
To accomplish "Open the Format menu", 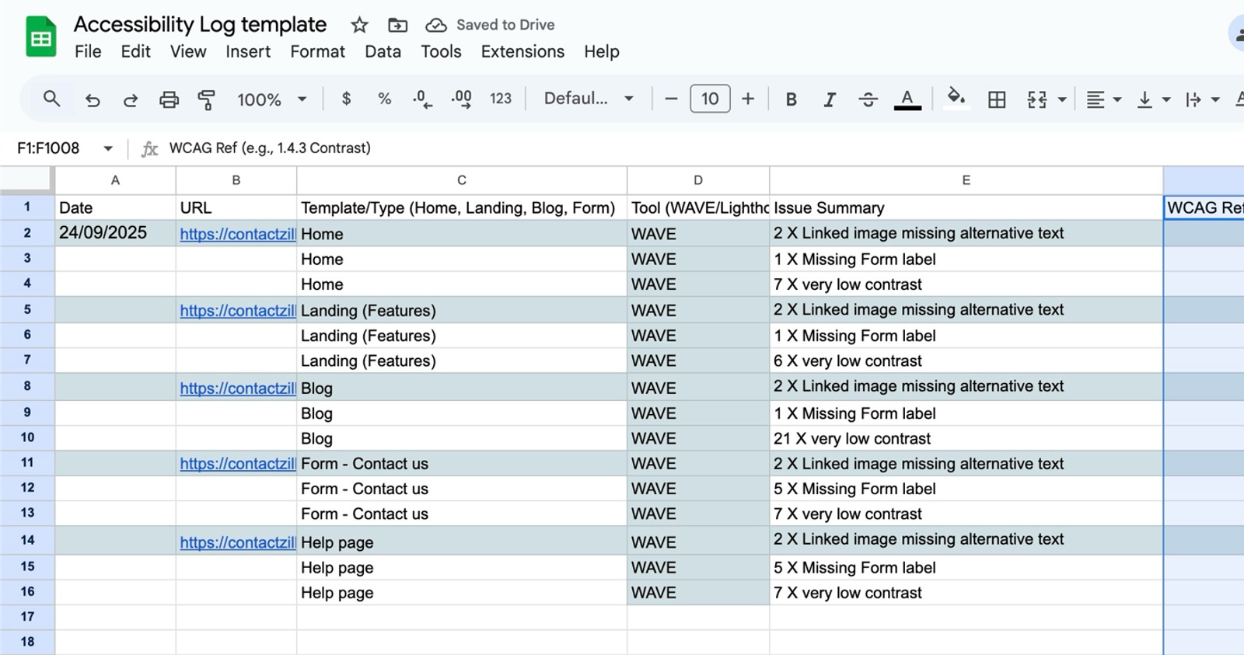I will click(317, 51).
